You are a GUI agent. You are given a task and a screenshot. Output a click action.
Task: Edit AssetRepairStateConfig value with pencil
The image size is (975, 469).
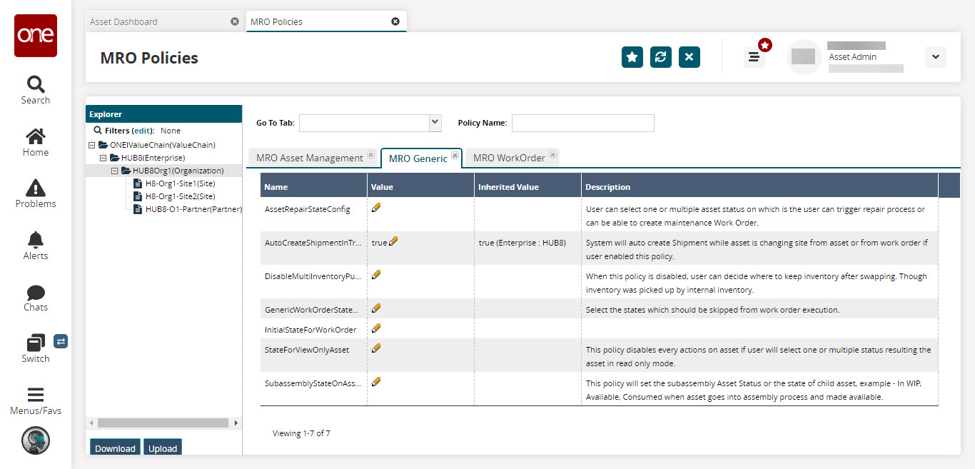click(x=376, y=208)
